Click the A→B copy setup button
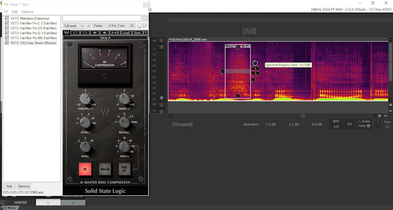This screenshot has width=393, height=210. [115, 33]
